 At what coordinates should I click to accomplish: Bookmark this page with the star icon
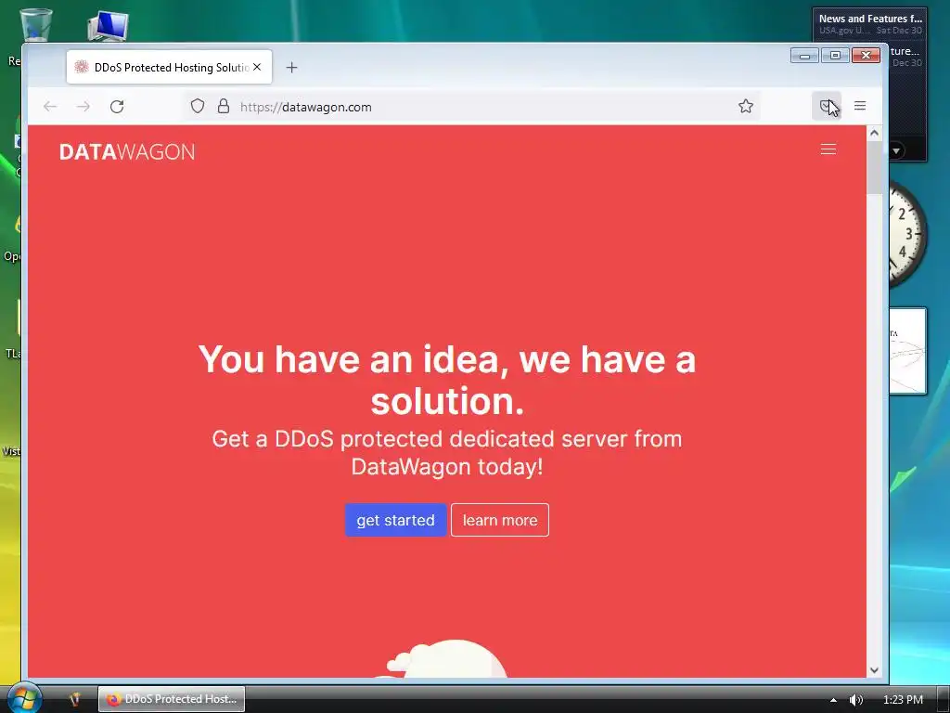click(746, 106)
